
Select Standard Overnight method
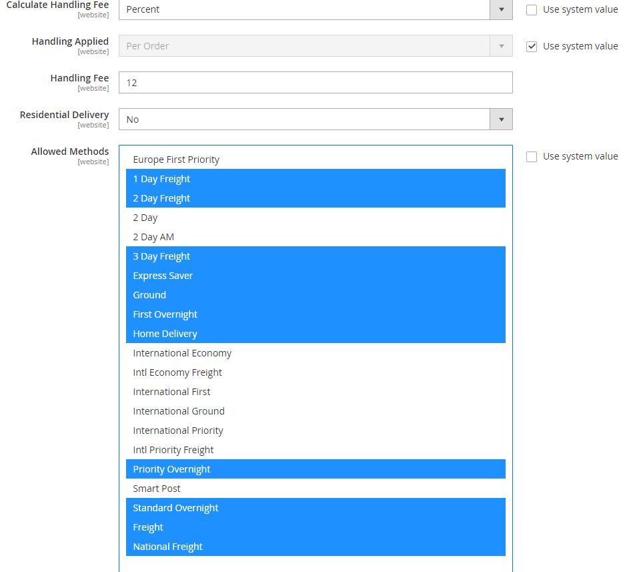175,508
